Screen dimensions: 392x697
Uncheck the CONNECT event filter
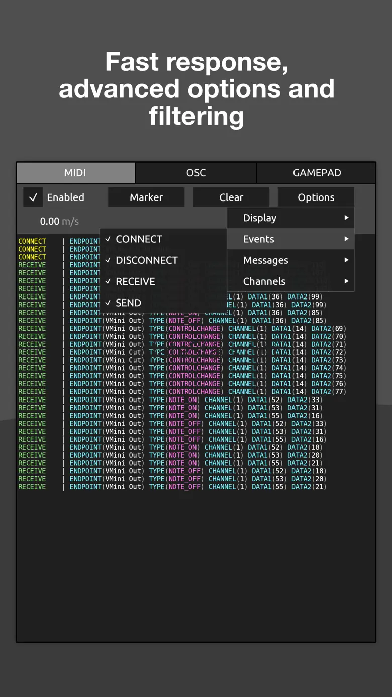[163, 239]
